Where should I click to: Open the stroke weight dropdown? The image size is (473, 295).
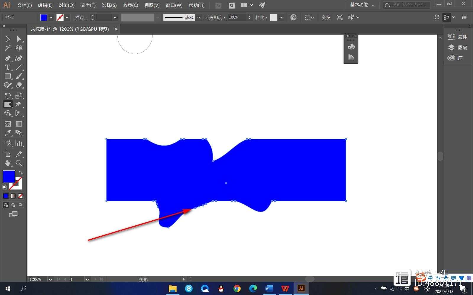115,17
